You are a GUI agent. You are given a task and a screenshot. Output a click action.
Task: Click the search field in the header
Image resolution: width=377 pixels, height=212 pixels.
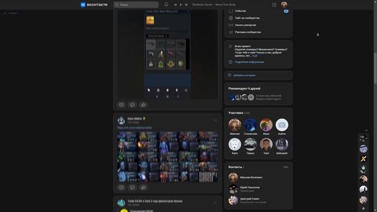pos(136,5)
